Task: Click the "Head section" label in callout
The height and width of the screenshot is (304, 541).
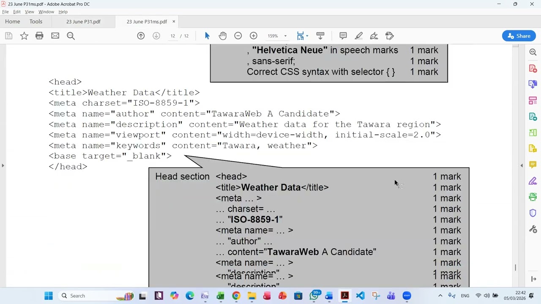Action: (182, 176)
